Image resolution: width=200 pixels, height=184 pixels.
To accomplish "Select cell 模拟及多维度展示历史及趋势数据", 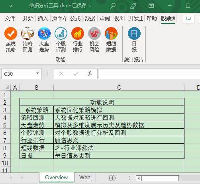I will tap(119, 125).
